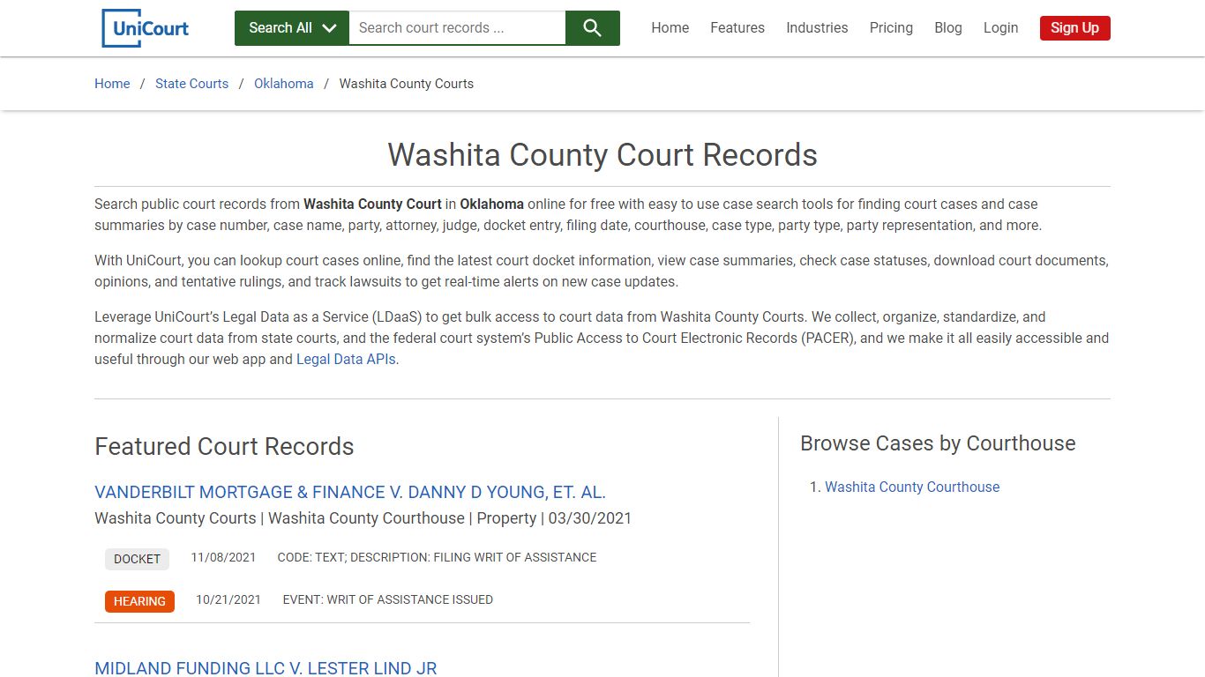Screen dimensions: 1205x677
Task: Select Washita County Courts breadcrumb text
Action: click(x=407, y=84)
